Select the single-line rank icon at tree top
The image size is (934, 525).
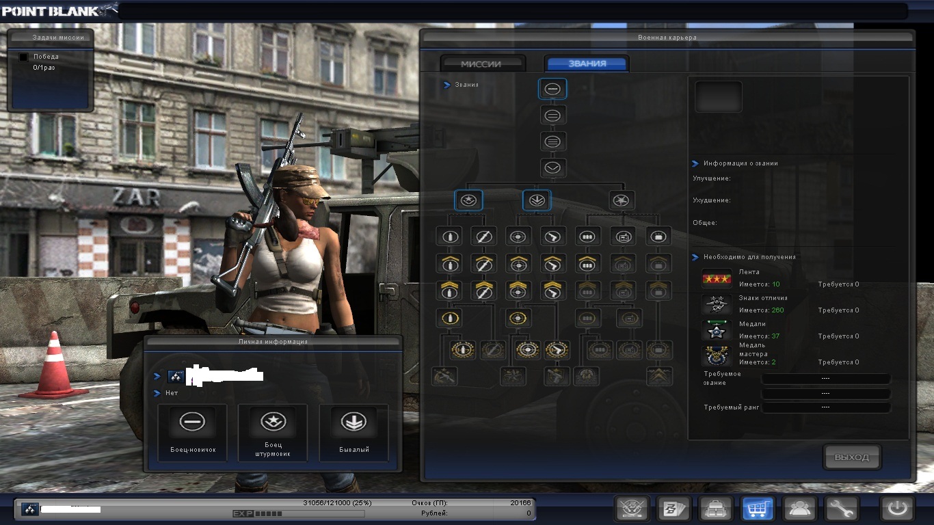point(552,89)
